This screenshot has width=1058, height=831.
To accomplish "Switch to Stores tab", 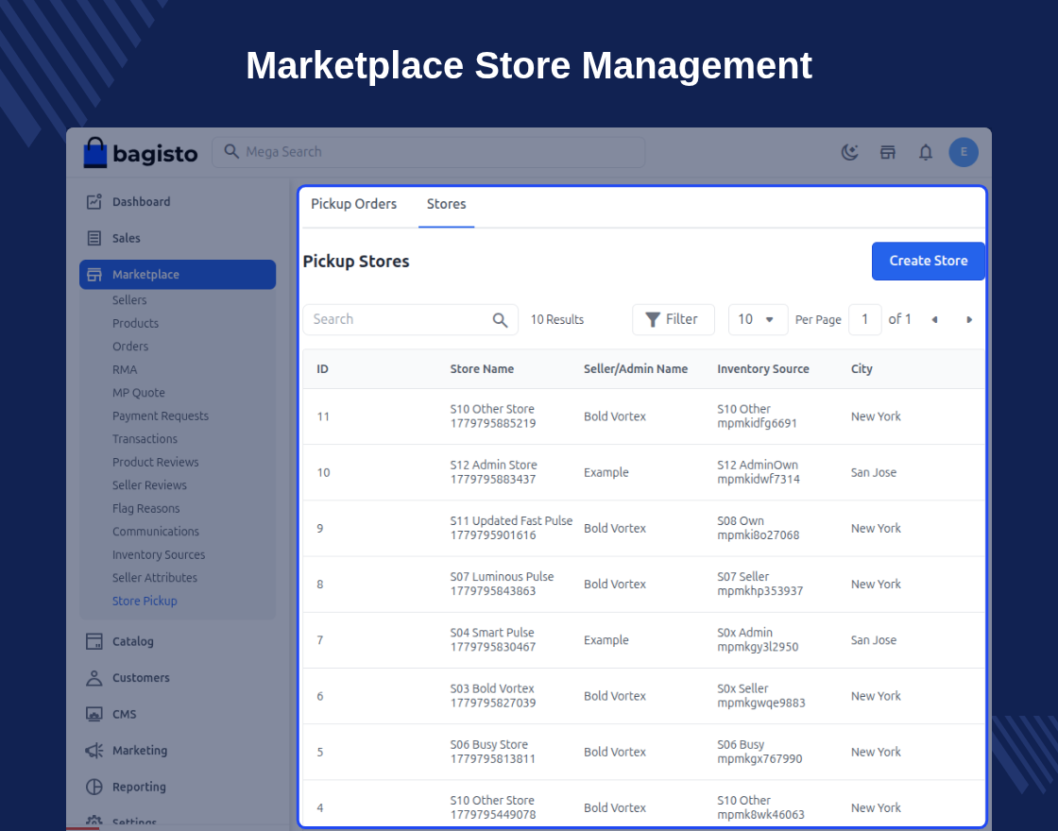I will (x=446, y=204).
